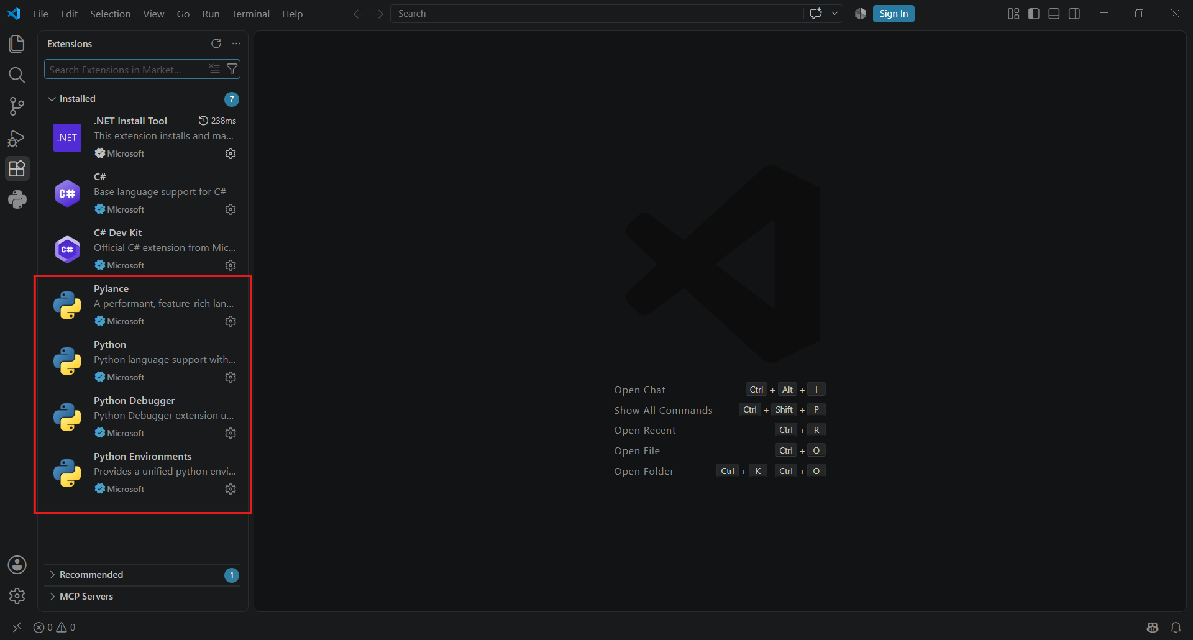
Task: Open manage gear for .NET Install Tool
Action: tap(231, 153)
